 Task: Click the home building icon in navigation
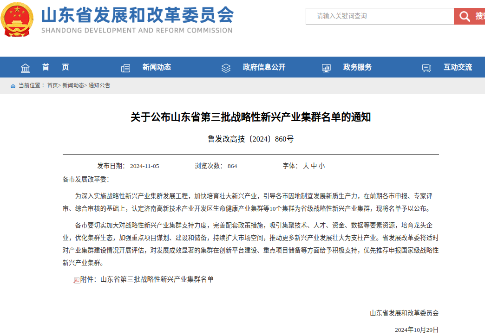(25, 68)
